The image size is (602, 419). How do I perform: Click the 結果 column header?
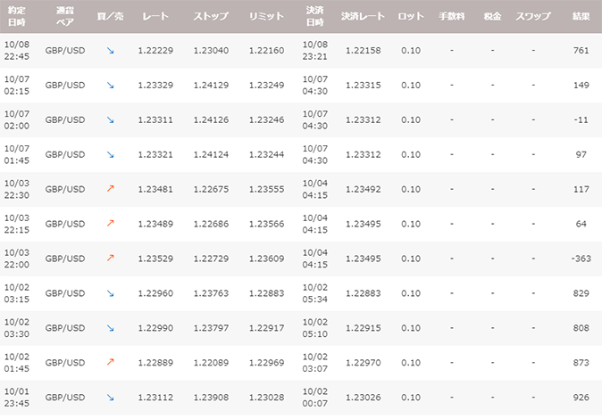pyautogui.click(x=581, y=17)
